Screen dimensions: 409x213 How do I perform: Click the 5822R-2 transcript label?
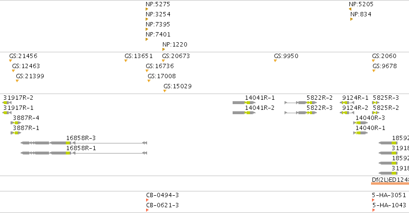tap(320, 98)
